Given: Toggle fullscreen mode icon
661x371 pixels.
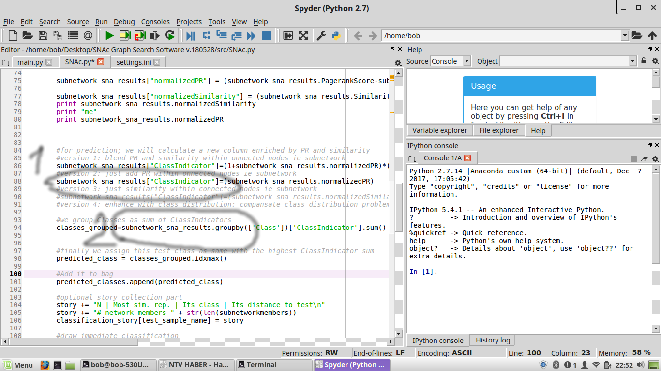Looking at the screenshot, I should click(x=303, y=35).
